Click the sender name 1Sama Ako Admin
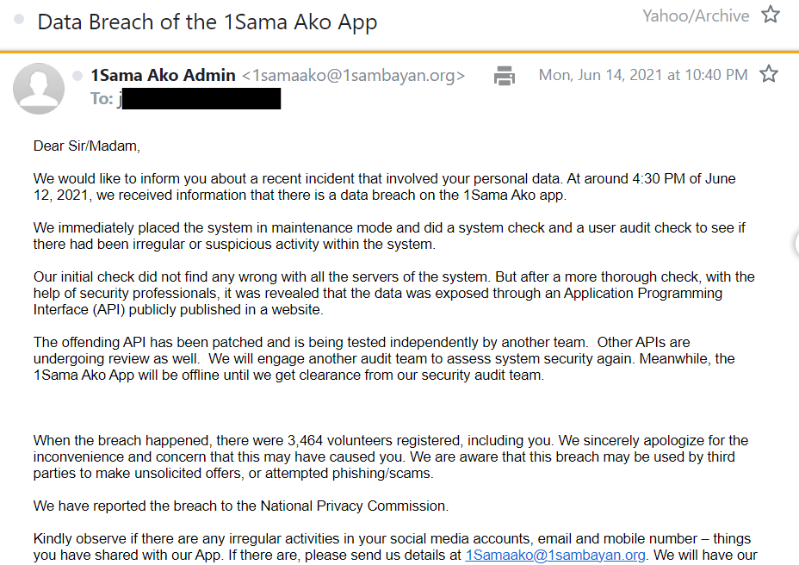 [x=163, y=75]
